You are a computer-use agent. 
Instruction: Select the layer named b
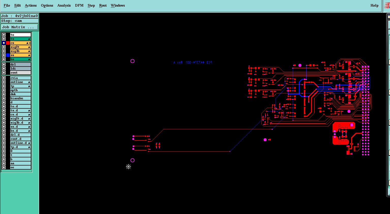pos(20,159)
